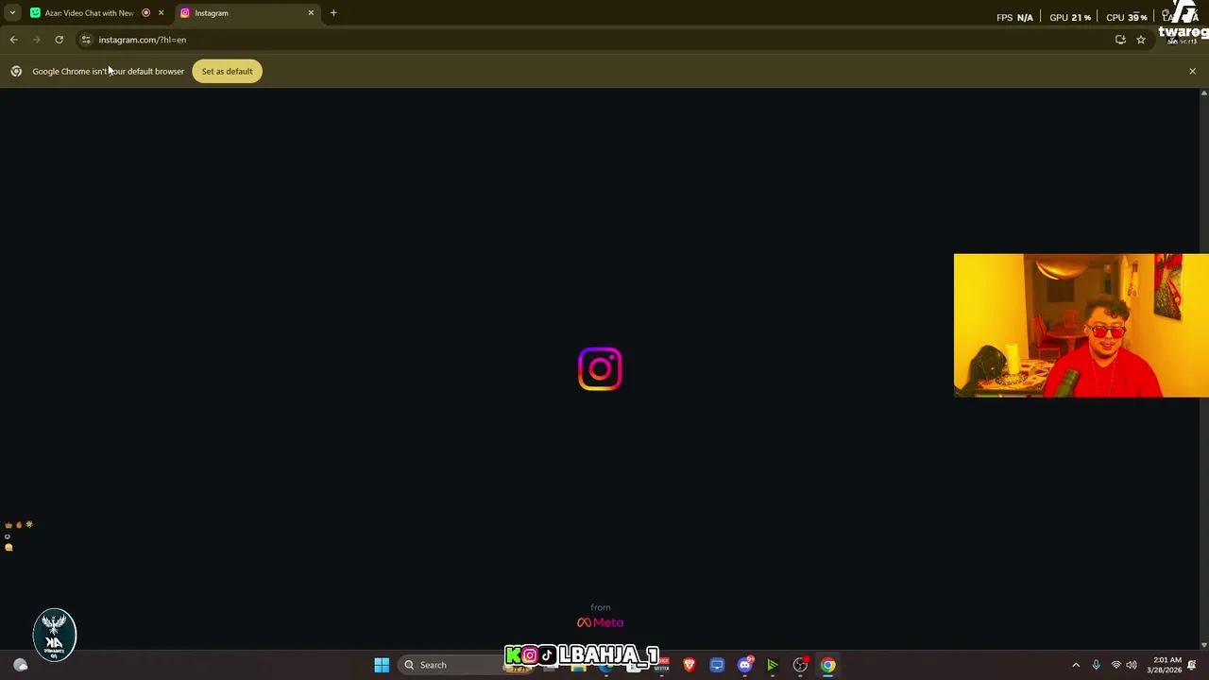Open OBS Studio from the taskbar

(800, 665)
